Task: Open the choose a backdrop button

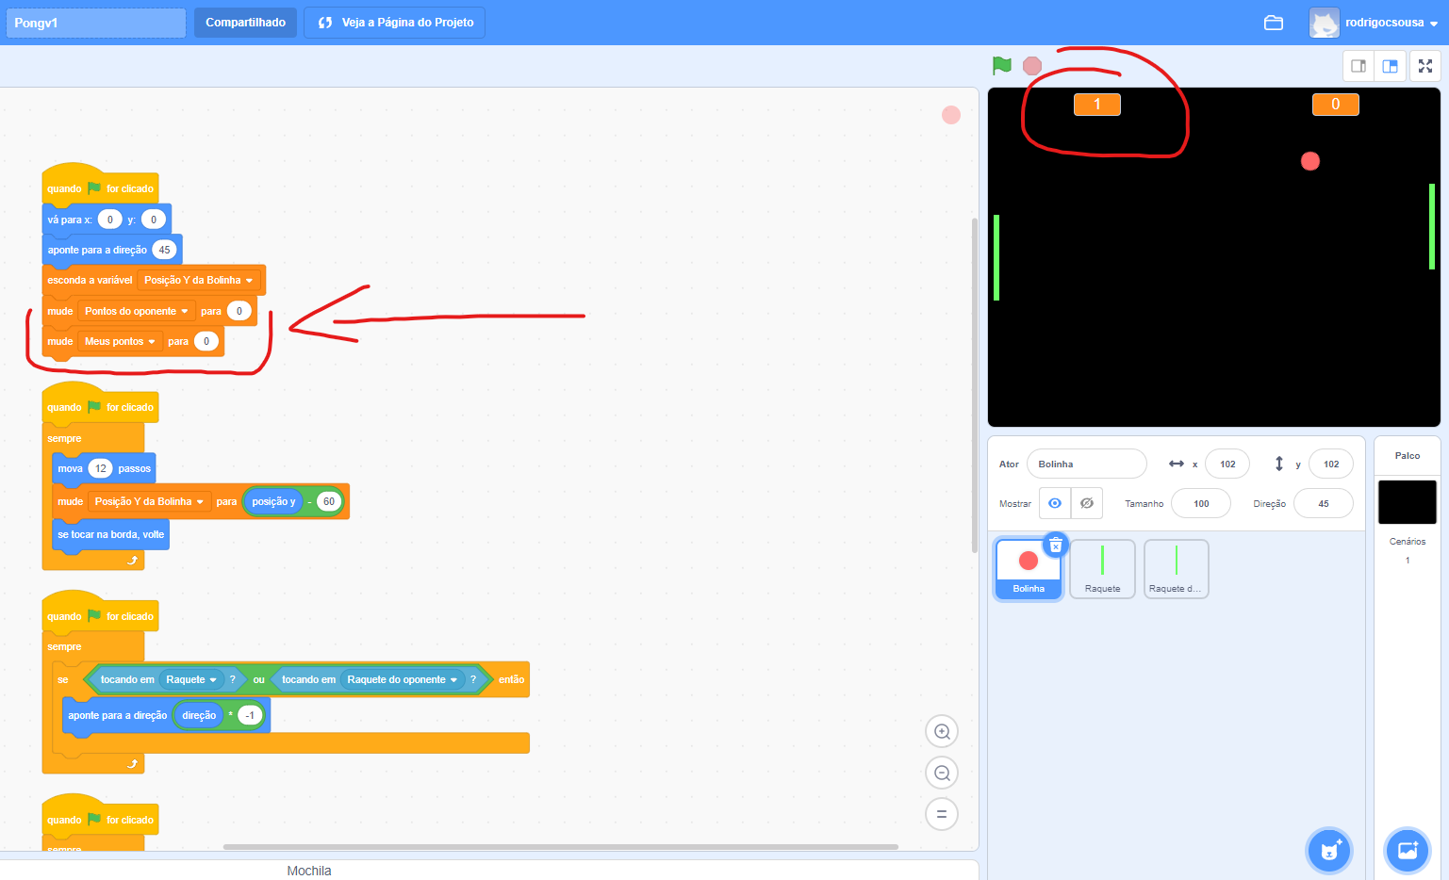Action: click(1407, 851)
